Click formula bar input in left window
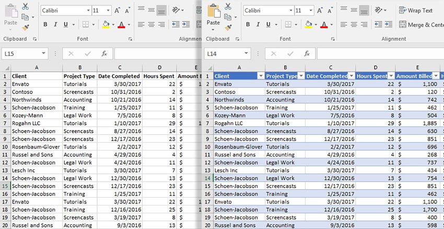Screen dimensions: 444x229 tap(158, 53)
